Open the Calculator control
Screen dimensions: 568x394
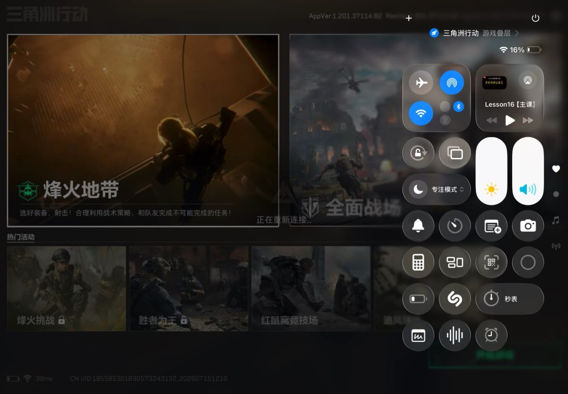coord(418,262)
